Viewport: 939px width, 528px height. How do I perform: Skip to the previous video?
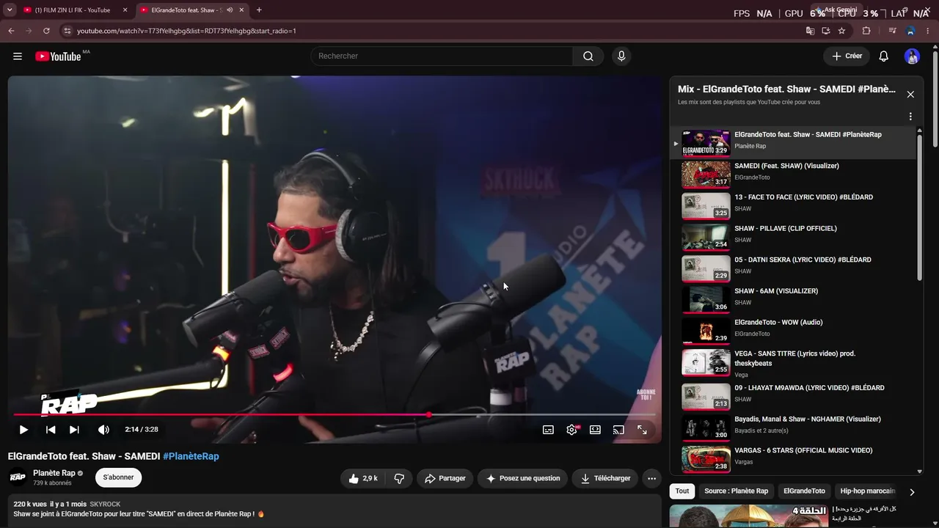pyautogui.click(x=51, y=430)
